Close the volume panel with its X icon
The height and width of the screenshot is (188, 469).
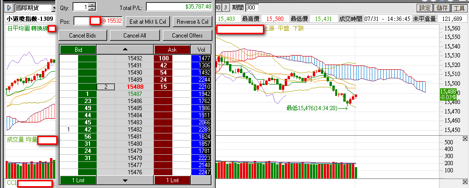coord(465,139)
